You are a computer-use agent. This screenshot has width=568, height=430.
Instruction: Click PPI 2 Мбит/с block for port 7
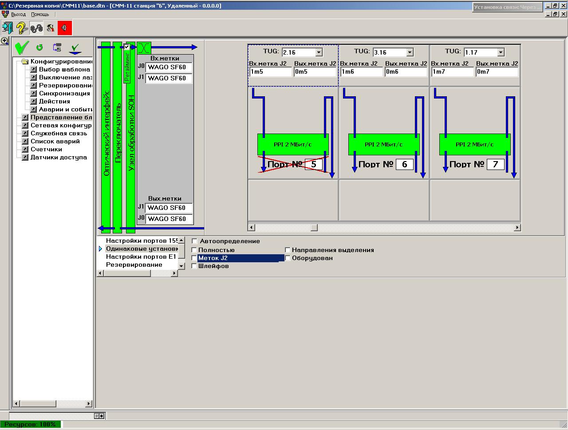tap(475, 144)
